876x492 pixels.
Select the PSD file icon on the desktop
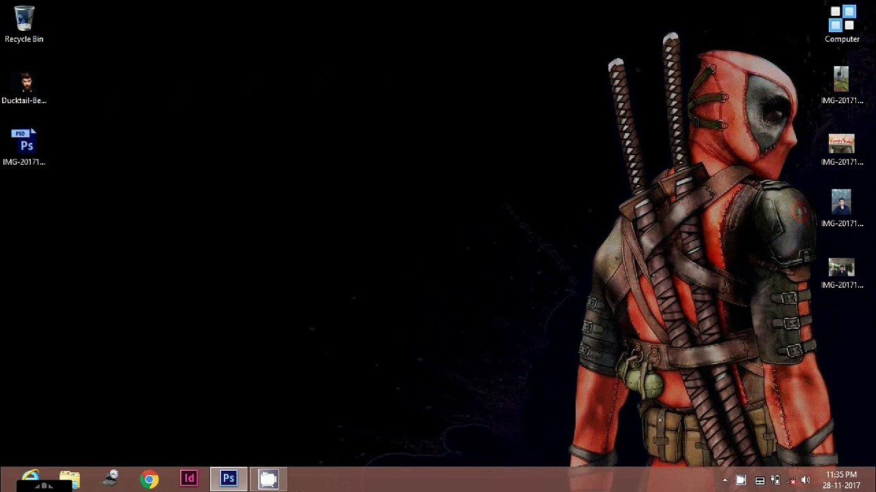click(x=24, y=147)
